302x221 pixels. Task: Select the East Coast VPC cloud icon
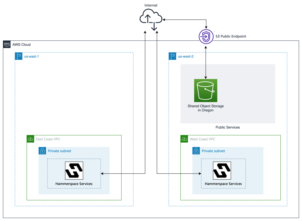tap(30, 139)
